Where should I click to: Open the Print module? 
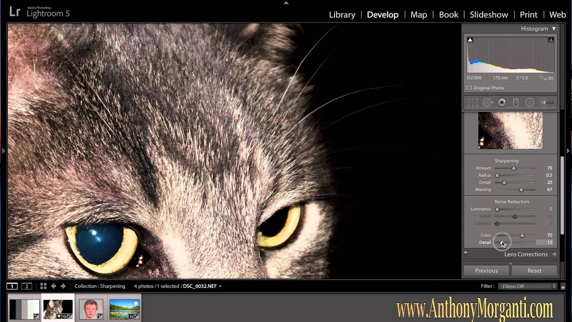pos(529,15)
